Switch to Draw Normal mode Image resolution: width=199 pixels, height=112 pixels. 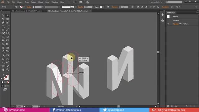pyautogui.click(x=2, y=86)
